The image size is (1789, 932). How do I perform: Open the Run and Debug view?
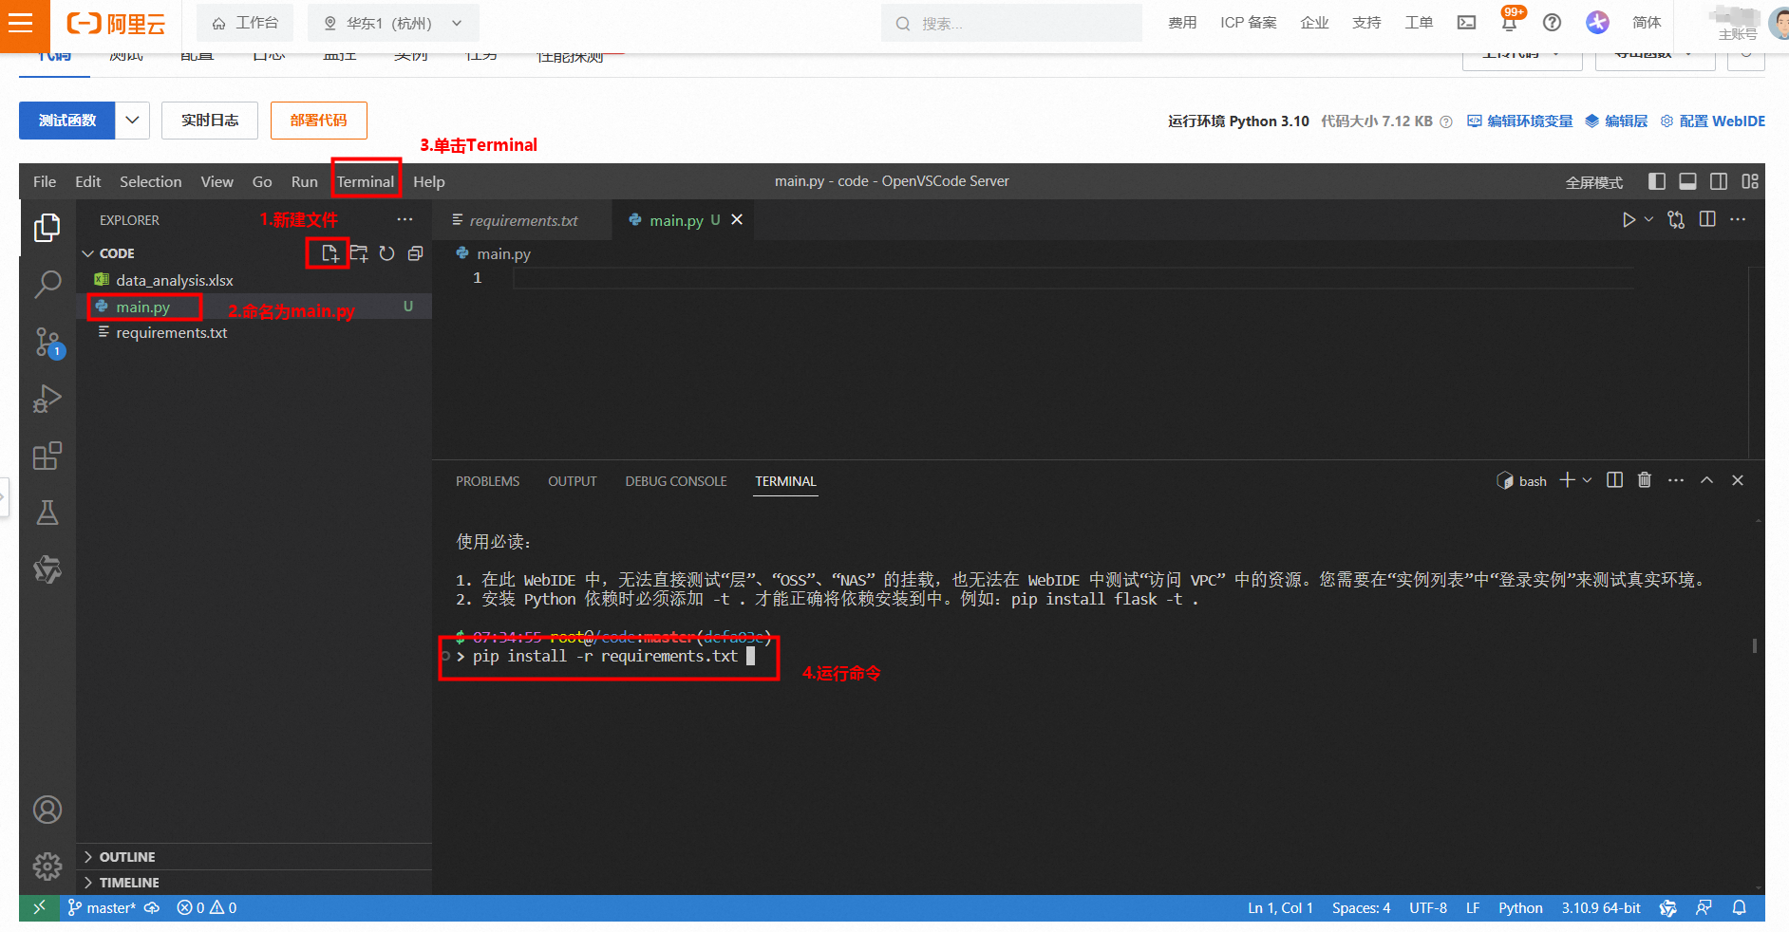(x=47, y=400)
